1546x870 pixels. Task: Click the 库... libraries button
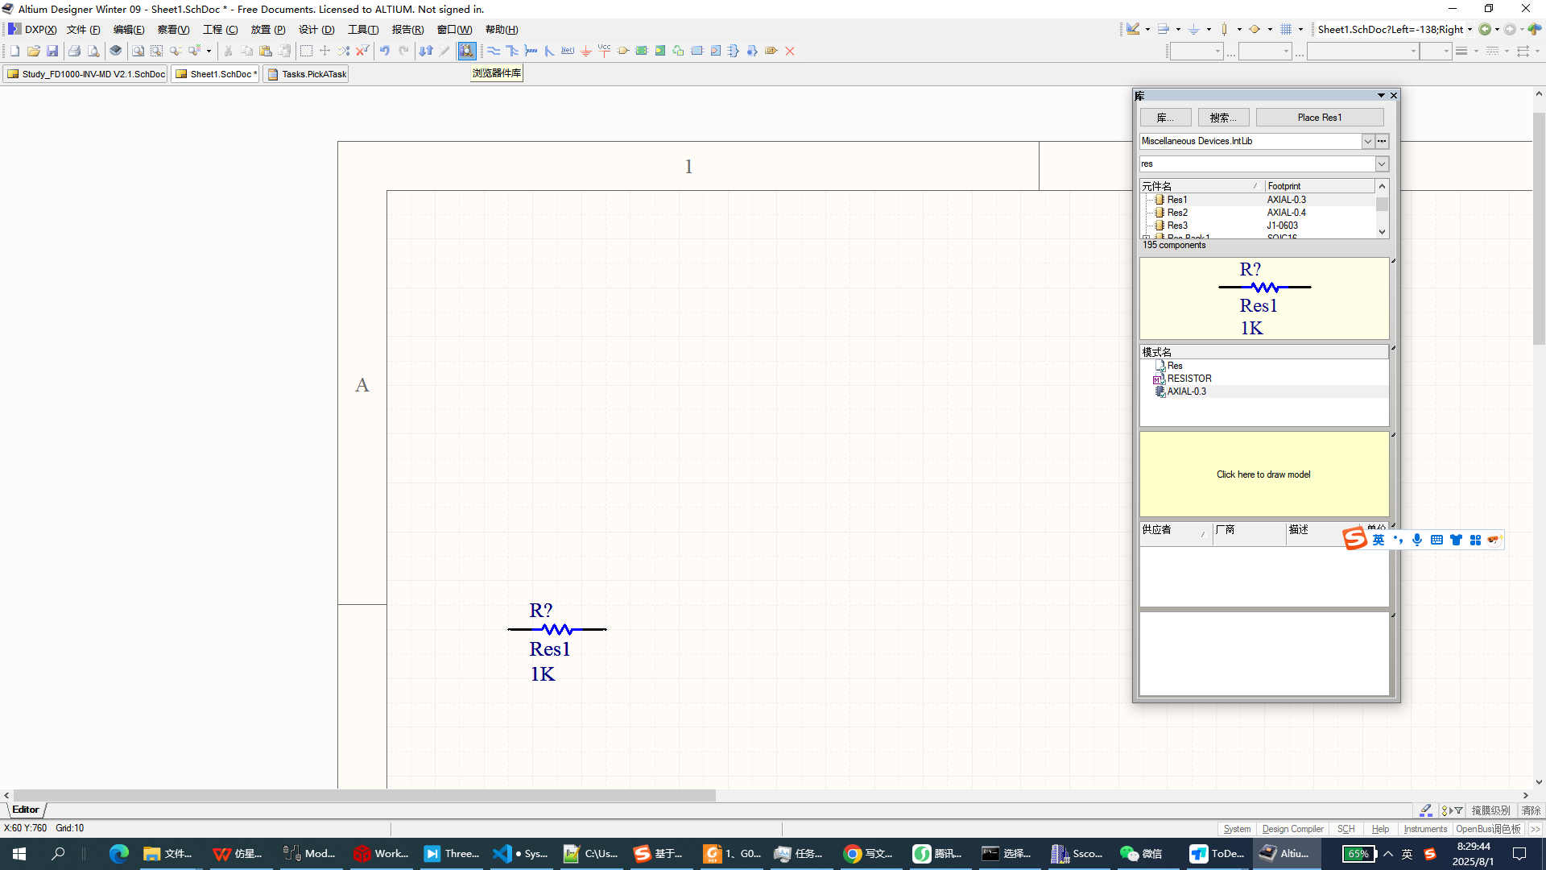tap(1165, 118)
